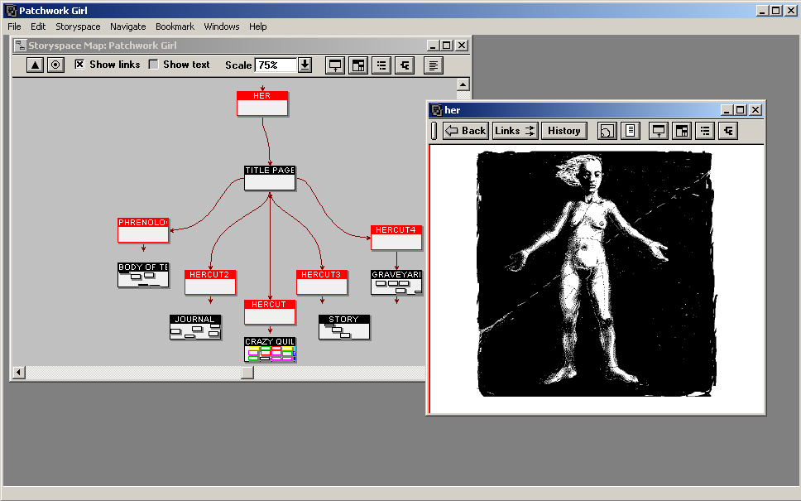Screen dimensions: 801x501
Task: Open the Bookmark menu
Action: [175, 26]
